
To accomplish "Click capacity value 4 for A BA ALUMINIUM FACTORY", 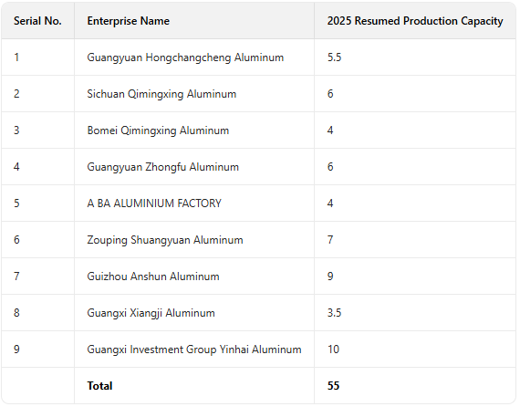I will pyautogui.click(x=330, y=203).
